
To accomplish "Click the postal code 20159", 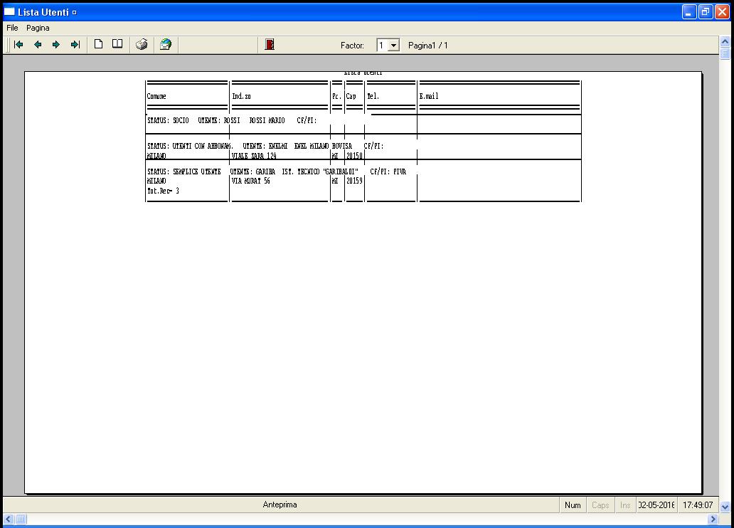I will point(354,181).
